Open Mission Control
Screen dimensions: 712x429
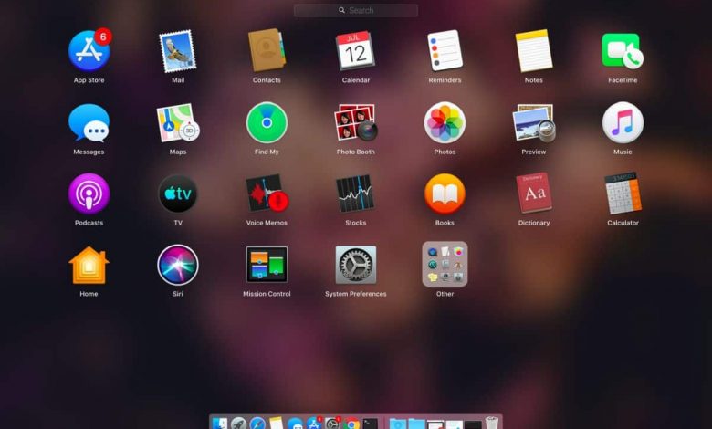point(267,265)
